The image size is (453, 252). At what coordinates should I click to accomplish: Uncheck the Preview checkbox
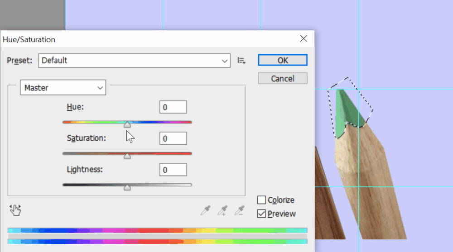coord(261,214)
